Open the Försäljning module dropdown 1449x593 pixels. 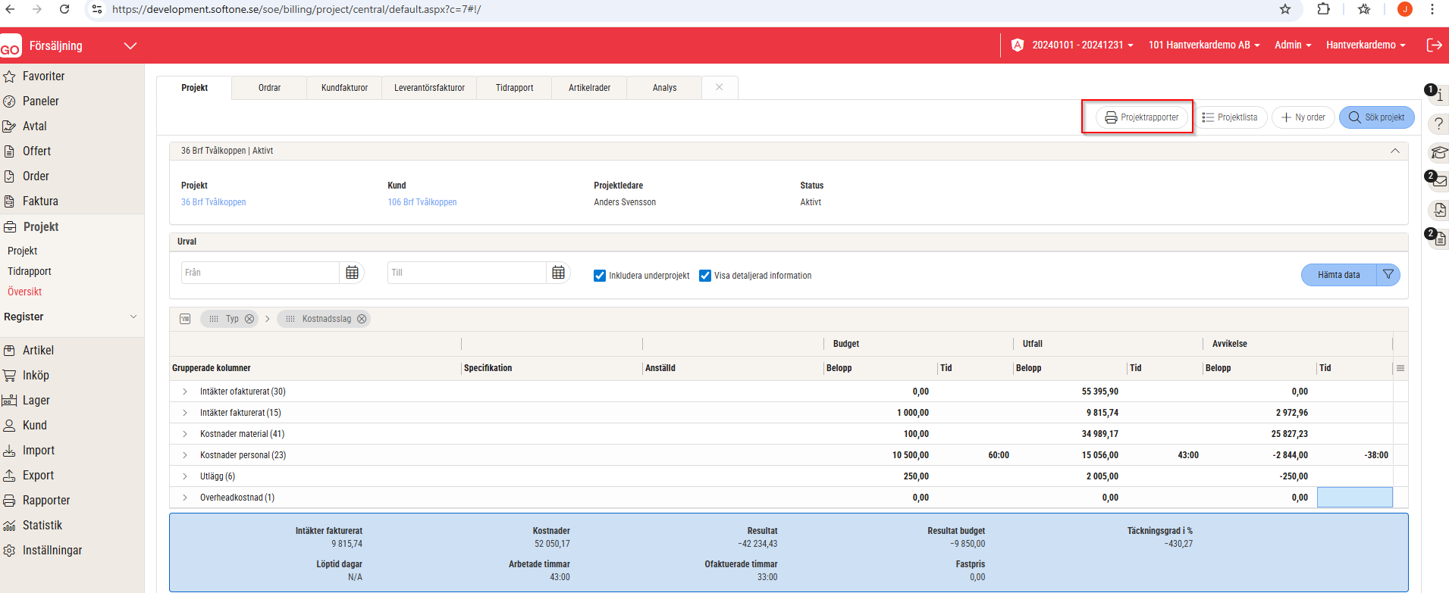130,46
